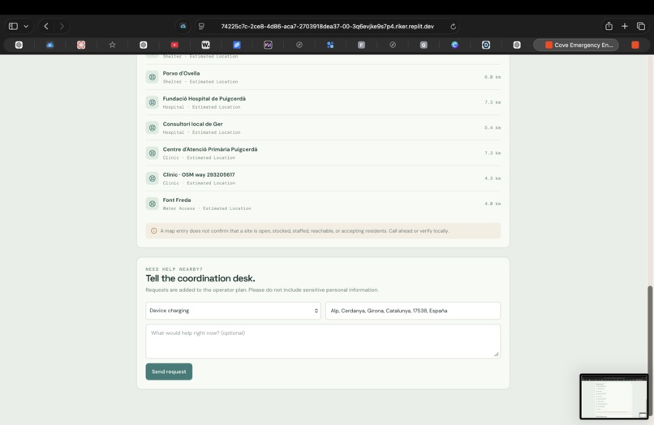Click the 6.0 km distance for Porxo d'Ovella

pos(493,77)
